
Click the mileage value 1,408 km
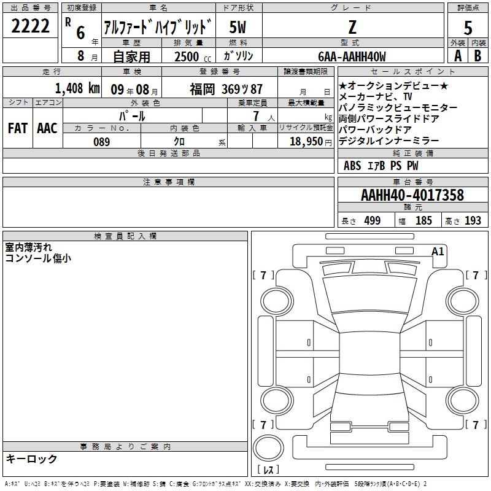coord(76,88)
